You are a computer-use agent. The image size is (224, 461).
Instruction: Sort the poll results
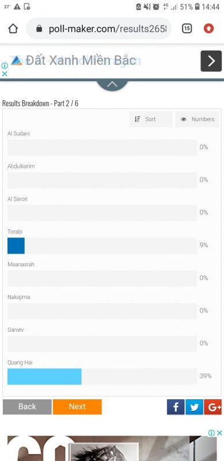pos(151,119)
